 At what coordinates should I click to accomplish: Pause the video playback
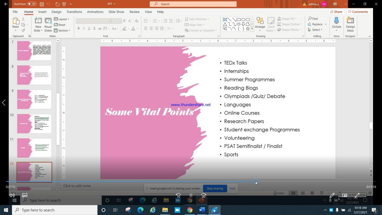pyautogui.click(x=191, y=196)
